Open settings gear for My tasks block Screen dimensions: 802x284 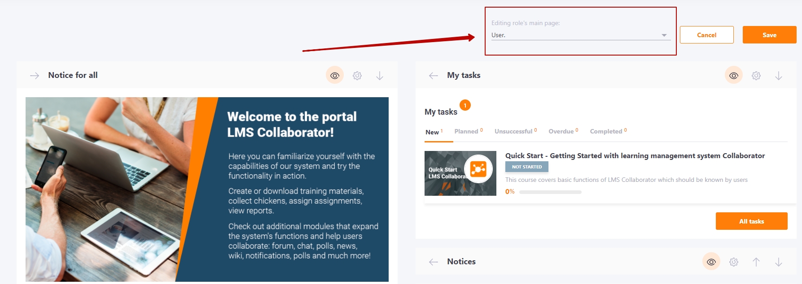coord(756,76)
